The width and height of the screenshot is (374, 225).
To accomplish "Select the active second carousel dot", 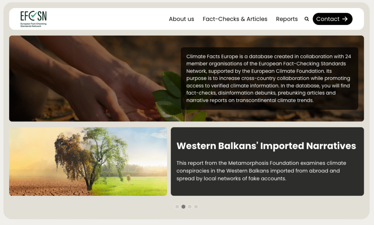I will (183, 207).
